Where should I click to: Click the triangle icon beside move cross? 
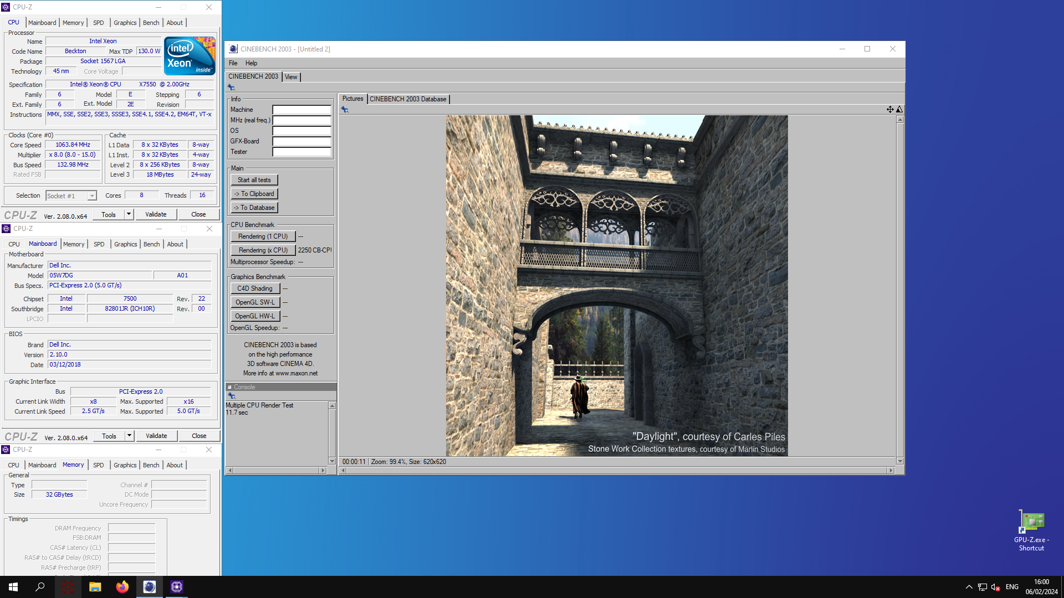point(899,110)
